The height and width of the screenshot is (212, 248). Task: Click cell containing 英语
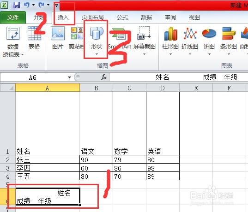click(163, 124)
